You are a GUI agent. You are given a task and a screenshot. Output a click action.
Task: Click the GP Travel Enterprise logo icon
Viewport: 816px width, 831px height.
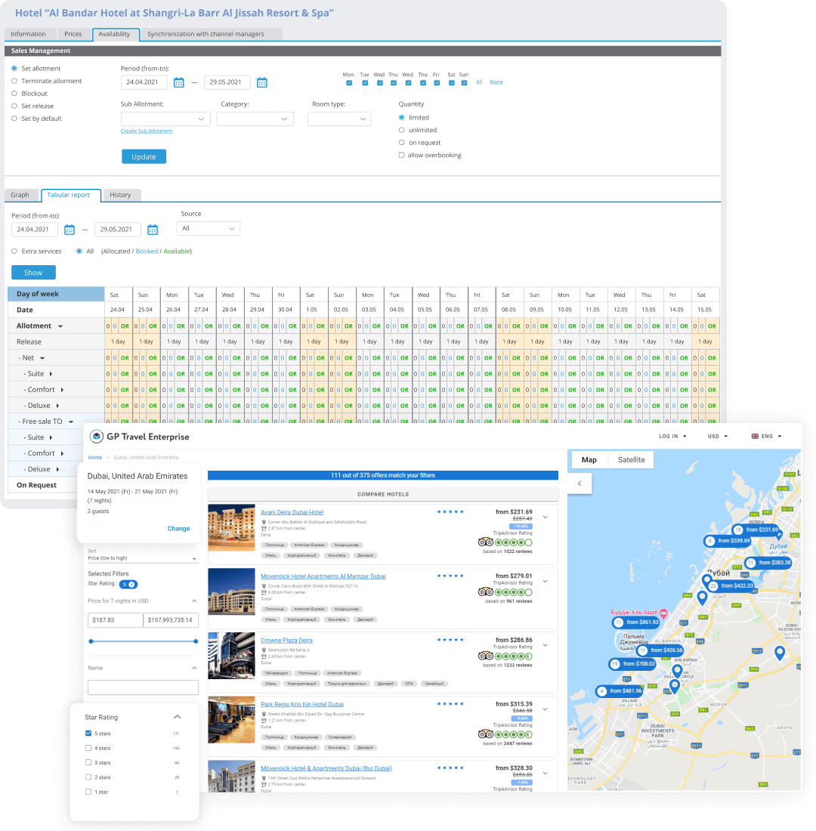click(x=97, y=436)
